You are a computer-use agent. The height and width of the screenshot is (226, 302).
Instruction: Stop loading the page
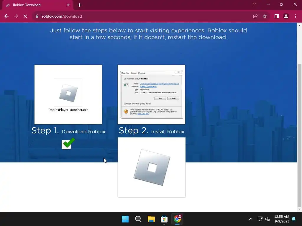point(25,16)
